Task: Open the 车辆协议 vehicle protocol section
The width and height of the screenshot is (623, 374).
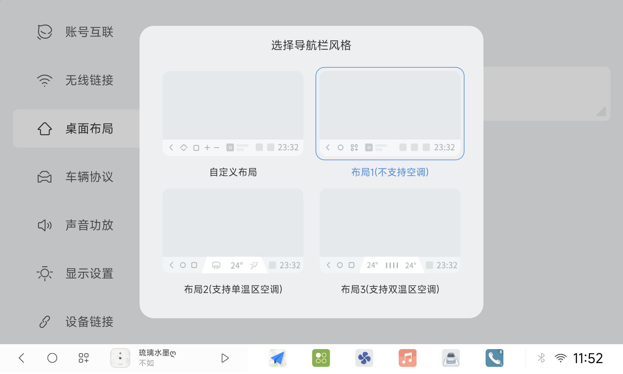Action: coord(45,177)
